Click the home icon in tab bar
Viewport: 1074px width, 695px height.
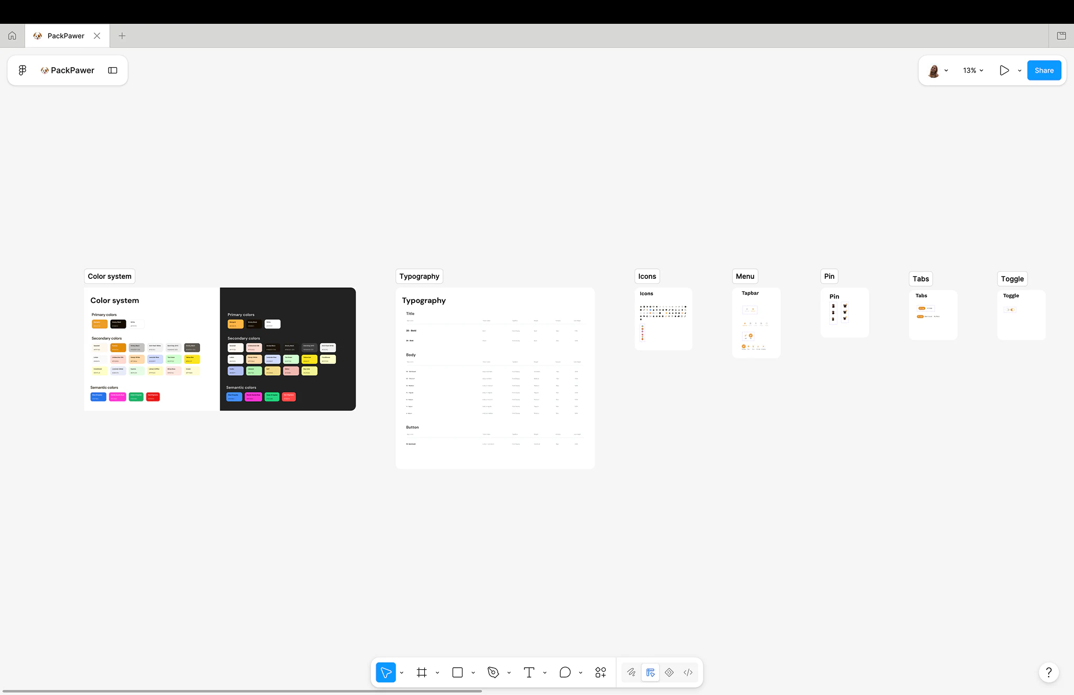coord(12,36)
